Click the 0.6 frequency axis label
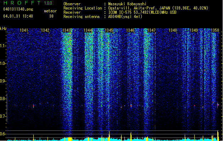Screen dimensions: 223x141 pyautogui.click(x=3, y=134)
